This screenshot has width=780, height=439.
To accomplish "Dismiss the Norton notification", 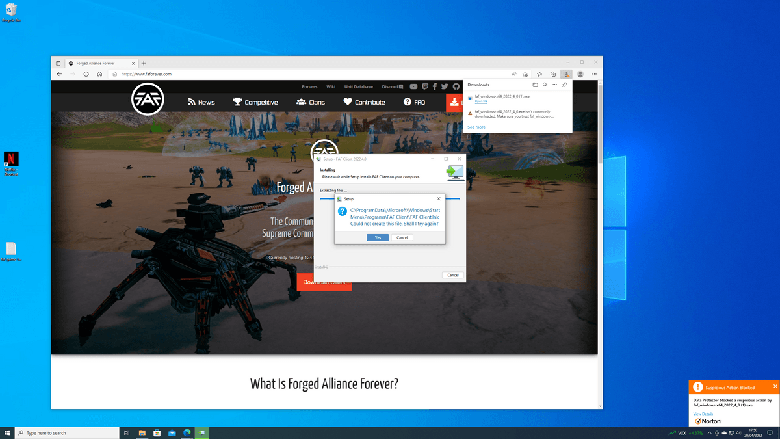I will click(775, 386).
